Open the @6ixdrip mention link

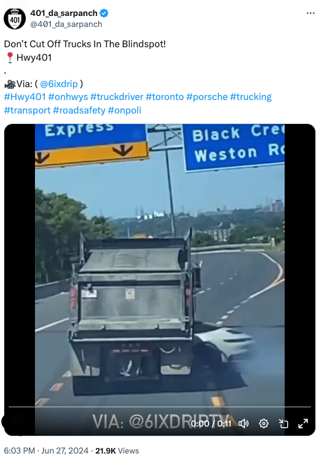click(x=59, y=83)
